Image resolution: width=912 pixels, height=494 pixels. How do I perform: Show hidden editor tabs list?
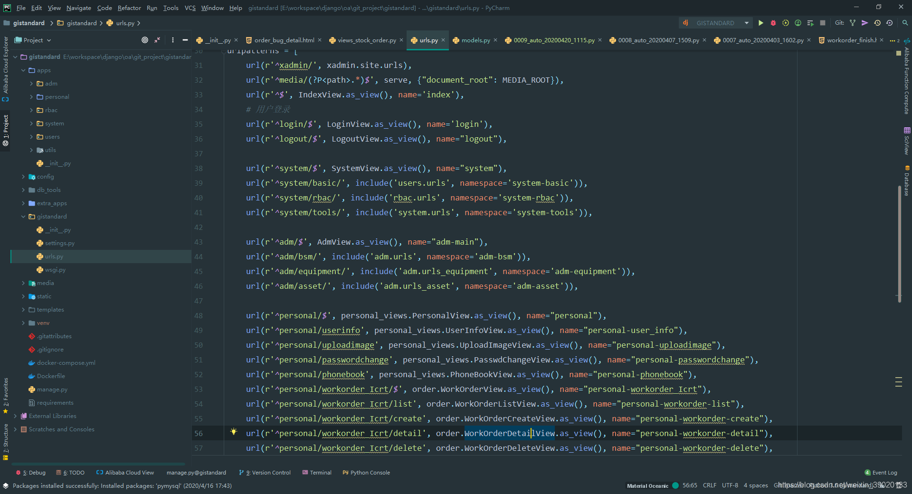pyautogui.click(x=894, y=40)
